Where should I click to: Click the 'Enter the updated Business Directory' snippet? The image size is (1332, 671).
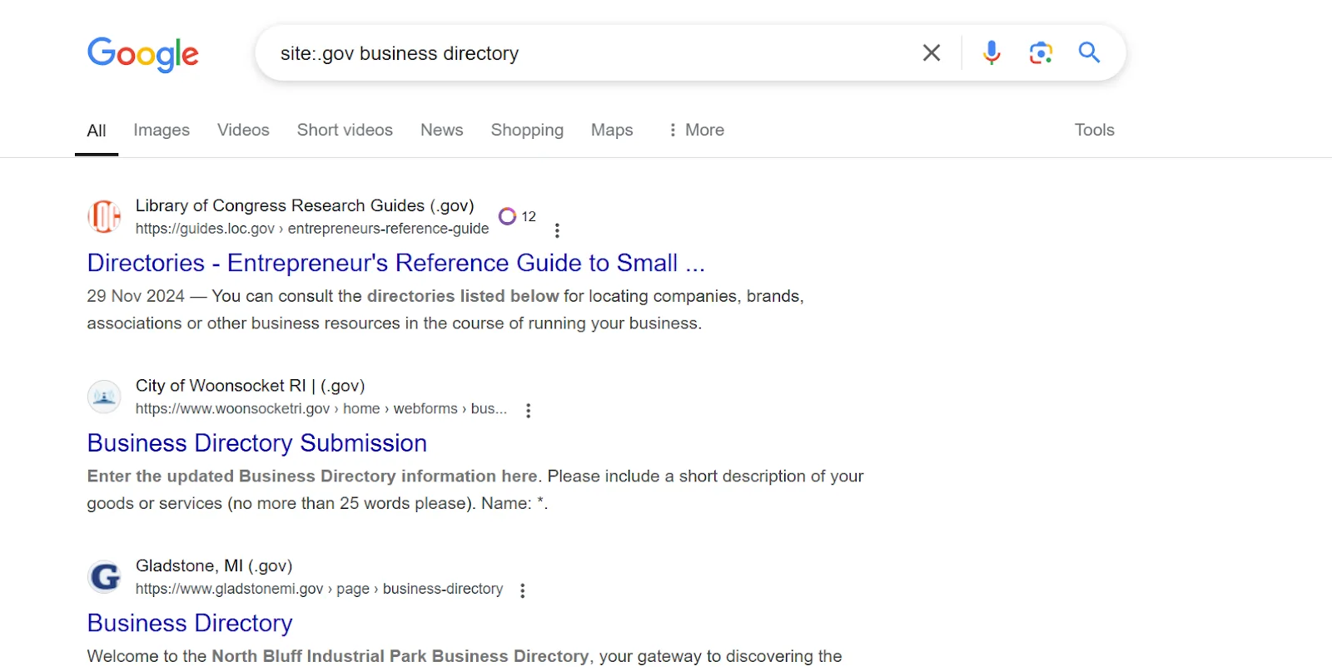pyautogui.click(x=475, y=490)
